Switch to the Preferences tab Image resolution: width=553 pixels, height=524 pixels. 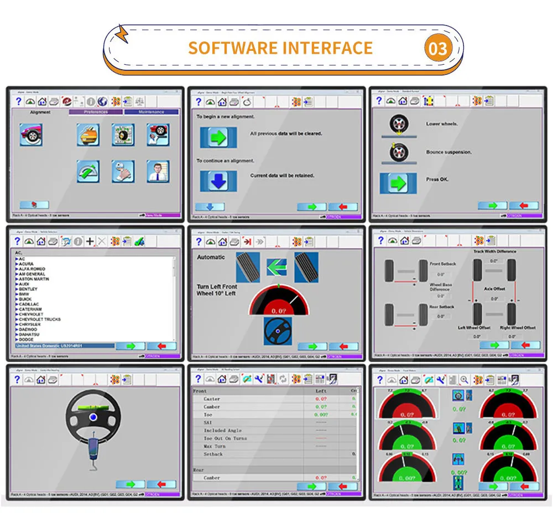tap(96, 111)
